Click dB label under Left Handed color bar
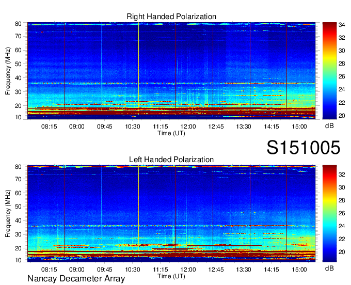Screen dimensions: 351x285 click(x=329, y=268)
